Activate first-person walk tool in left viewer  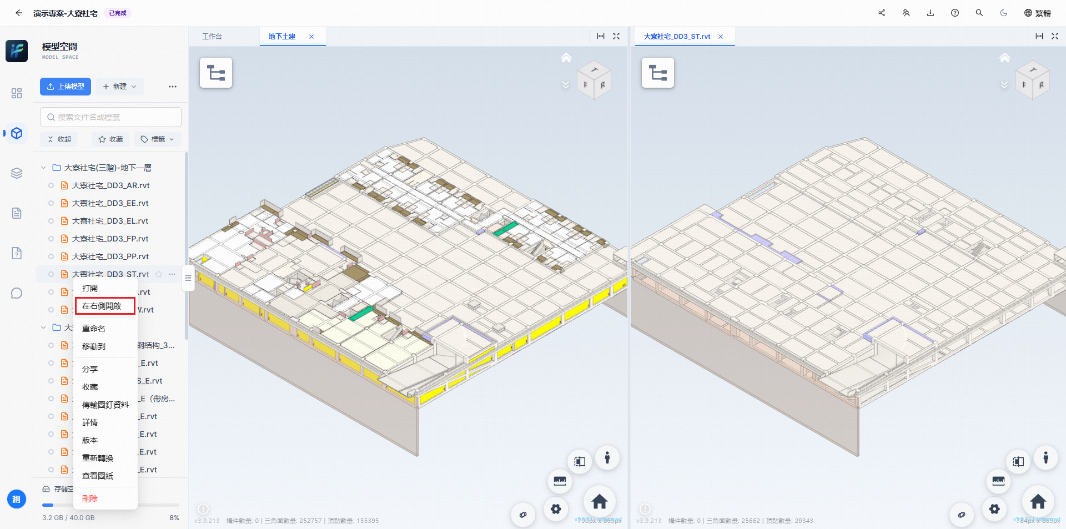point(607,458)
